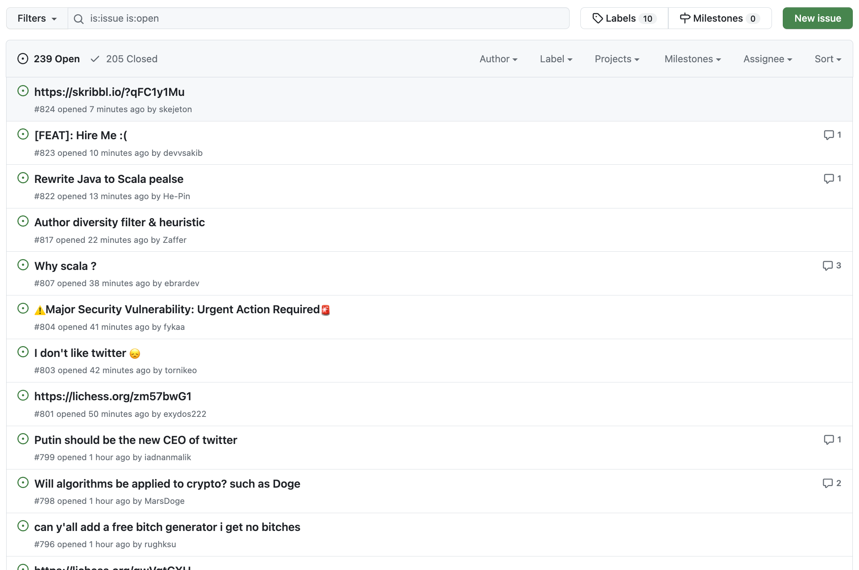Click the New issue button

[817, 19]
